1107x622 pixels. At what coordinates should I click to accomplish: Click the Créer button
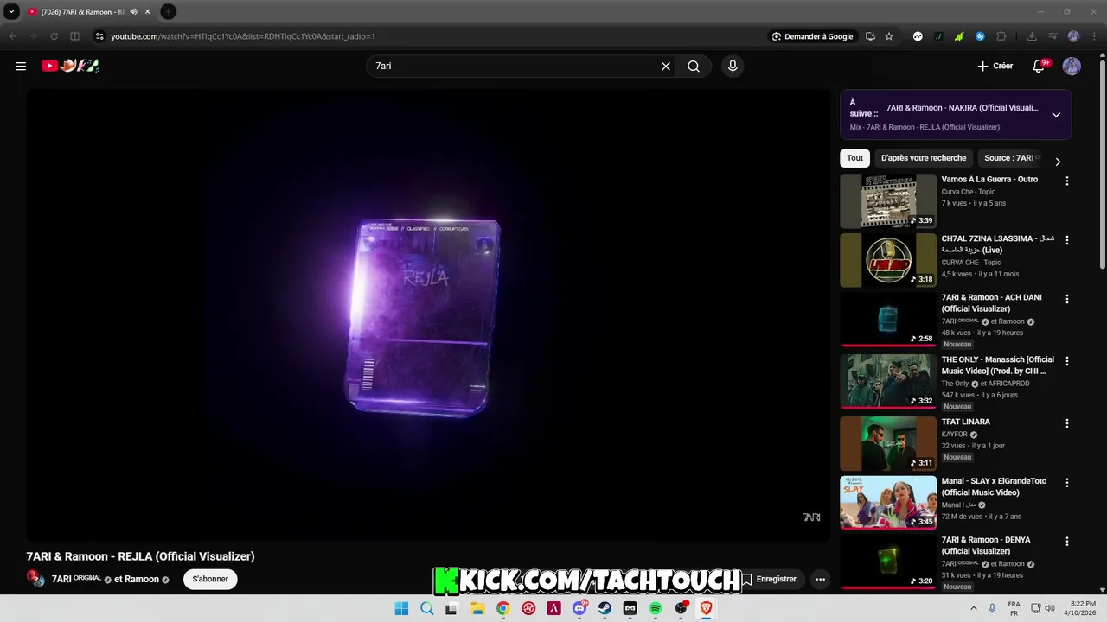click(995, 66)
